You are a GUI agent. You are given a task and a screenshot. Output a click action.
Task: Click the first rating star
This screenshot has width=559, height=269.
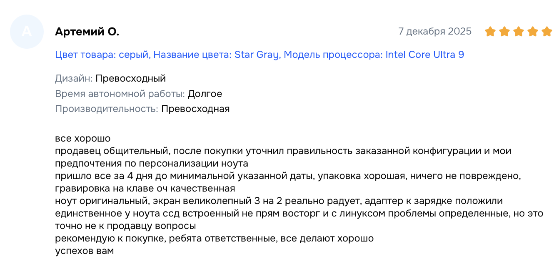(490, 32)
